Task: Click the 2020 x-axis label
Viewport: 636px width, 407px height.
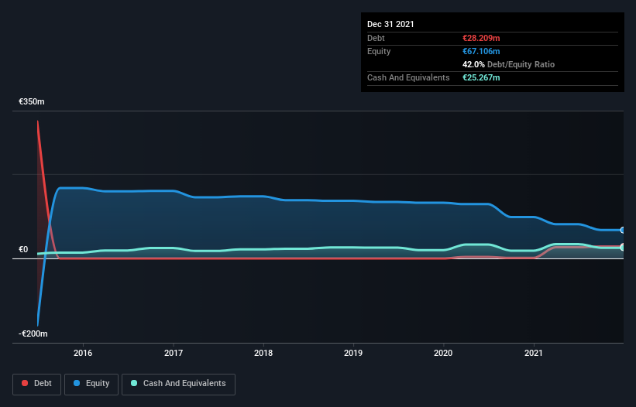Action: (x=443, y=353)
